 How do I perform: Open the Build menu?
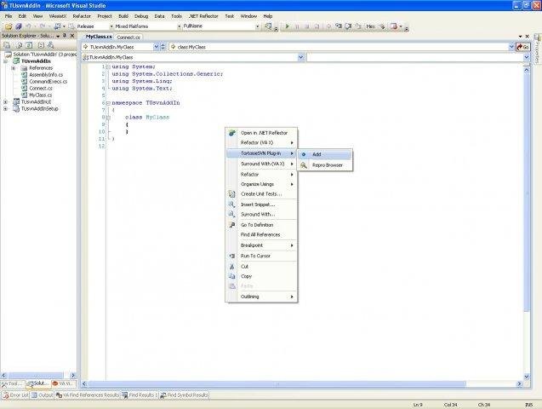123,16
